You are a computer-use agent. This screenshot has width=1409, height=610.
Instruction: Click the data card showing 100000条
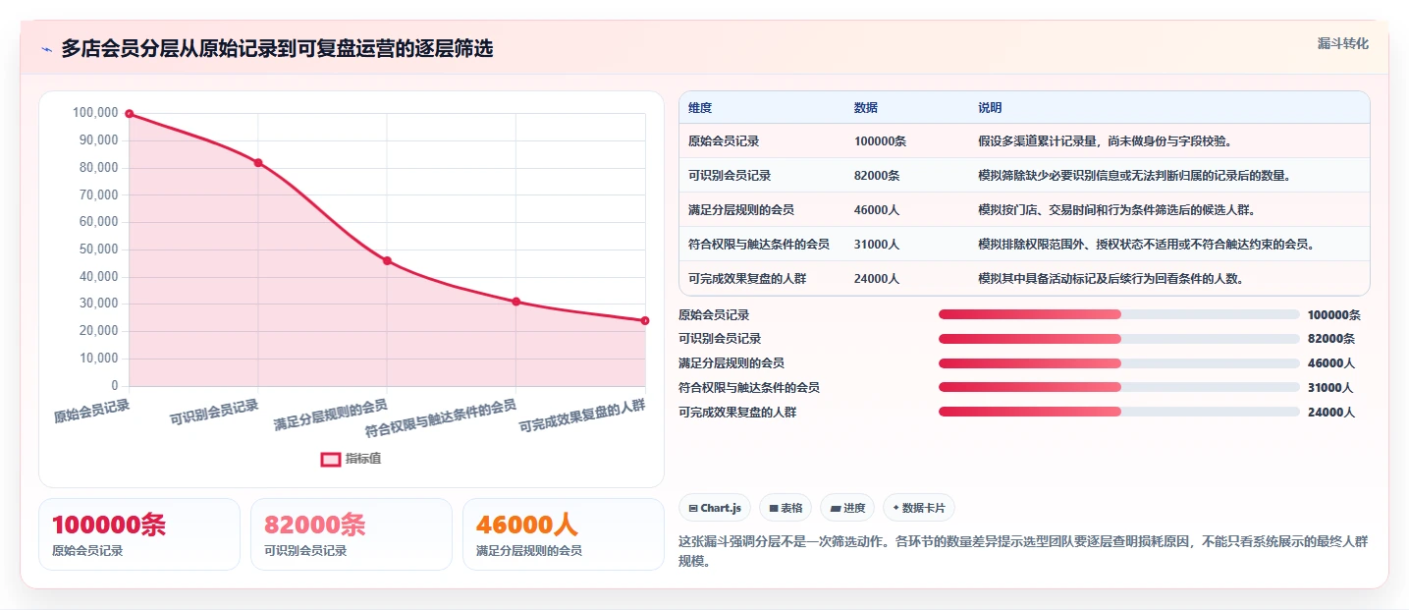click(x=139, y=534)
